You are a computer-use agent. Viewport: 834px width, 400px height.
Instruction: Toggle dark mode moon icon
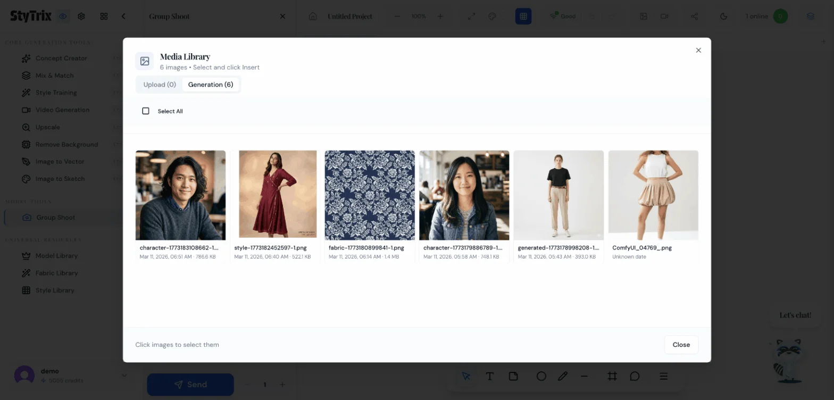[723, 16]
